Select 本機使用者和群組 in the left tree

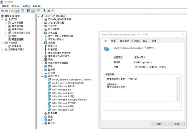tap(21, 33)
